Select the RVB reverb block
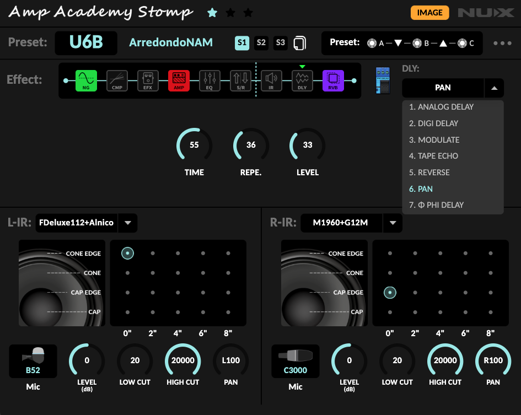Image resolution: width=521 pixels, height=415 pixels. click(333, 81)
